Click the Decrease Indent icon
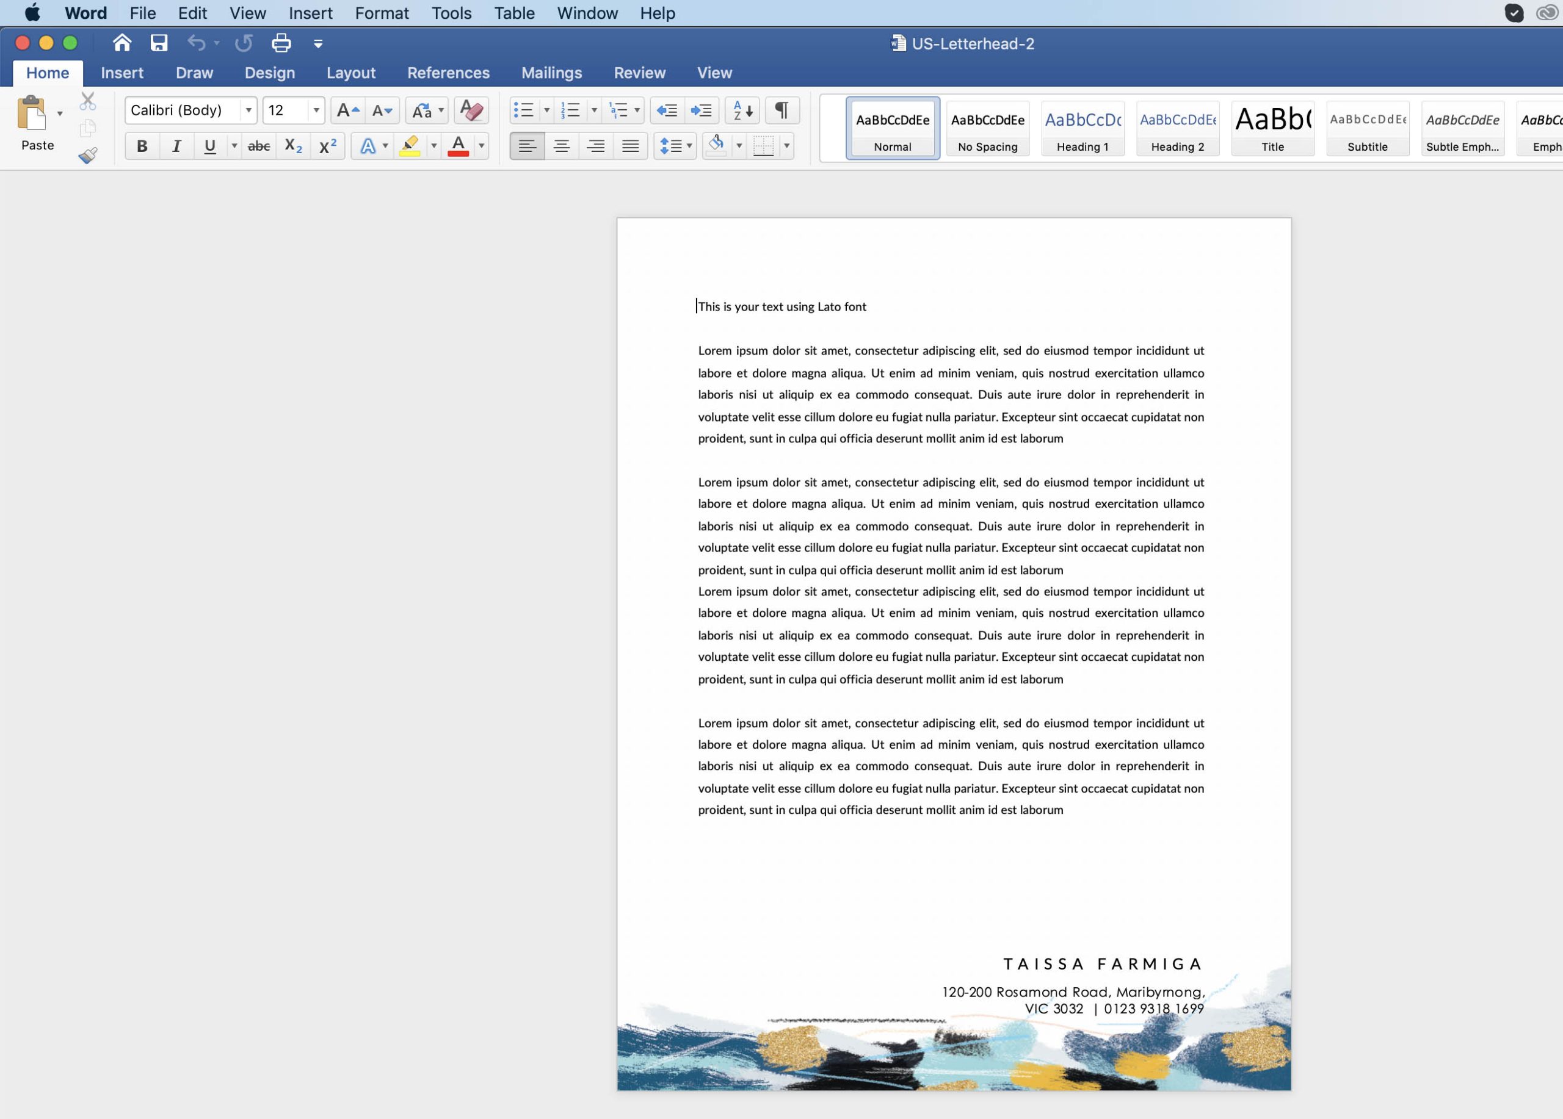1563x1119 pixels. click(666, 110)
